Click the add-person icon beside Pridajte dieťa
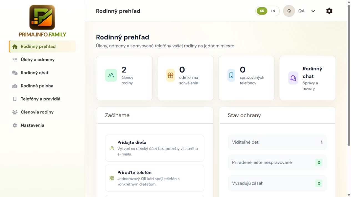 (x=112, y=148)
